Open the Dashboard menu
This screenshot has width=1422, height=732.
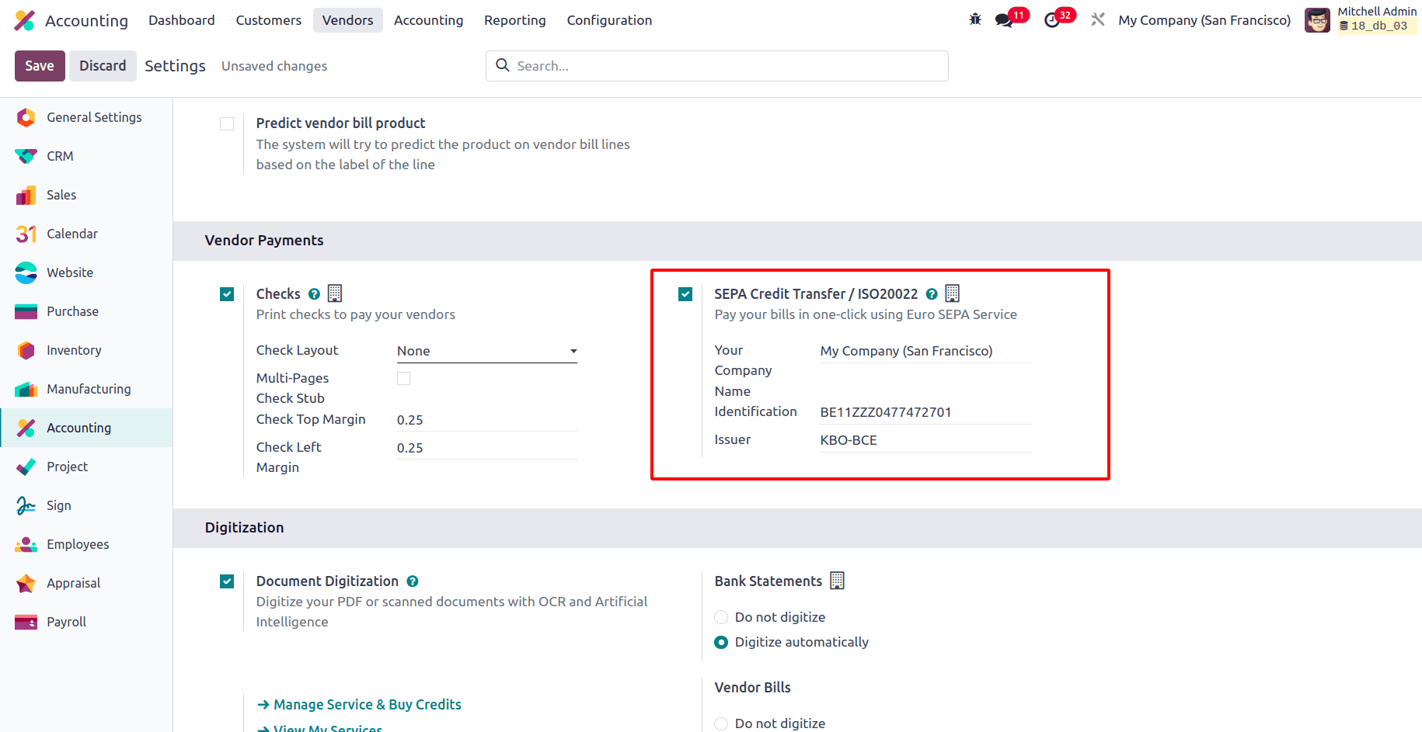coord(182,20)
